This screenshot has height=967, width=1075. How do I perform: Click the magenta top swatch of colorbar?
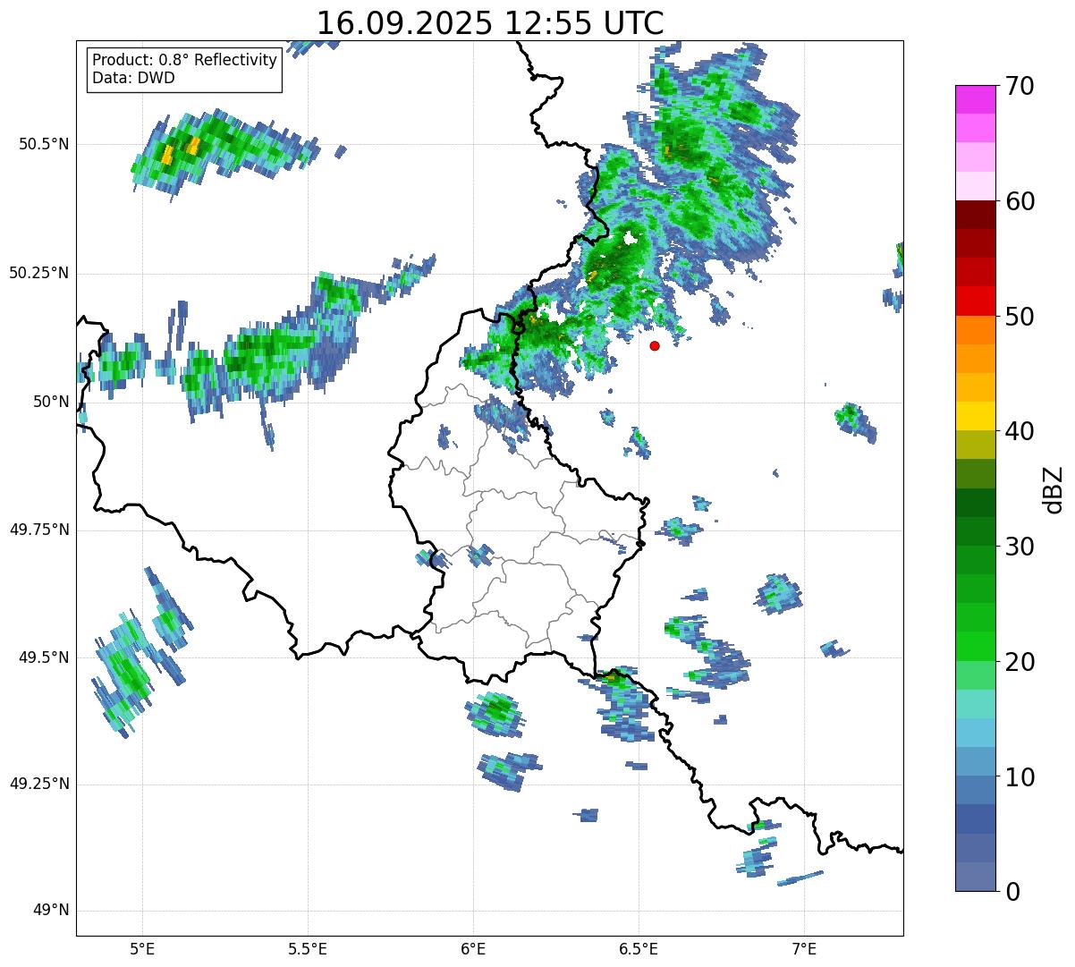(975, 99)
